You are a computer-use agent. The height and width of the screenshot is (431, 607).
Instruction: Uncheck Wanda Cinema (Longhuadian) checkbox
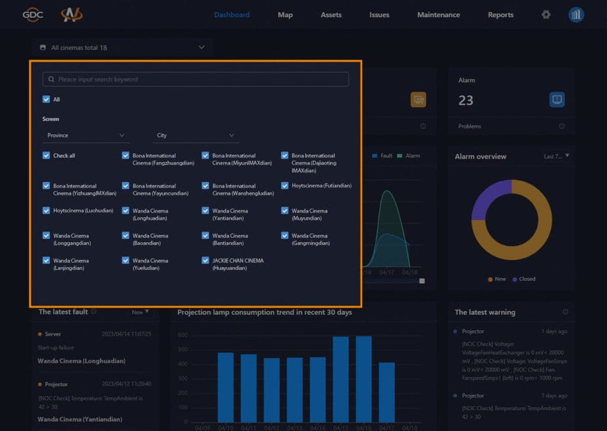[125, 211]
